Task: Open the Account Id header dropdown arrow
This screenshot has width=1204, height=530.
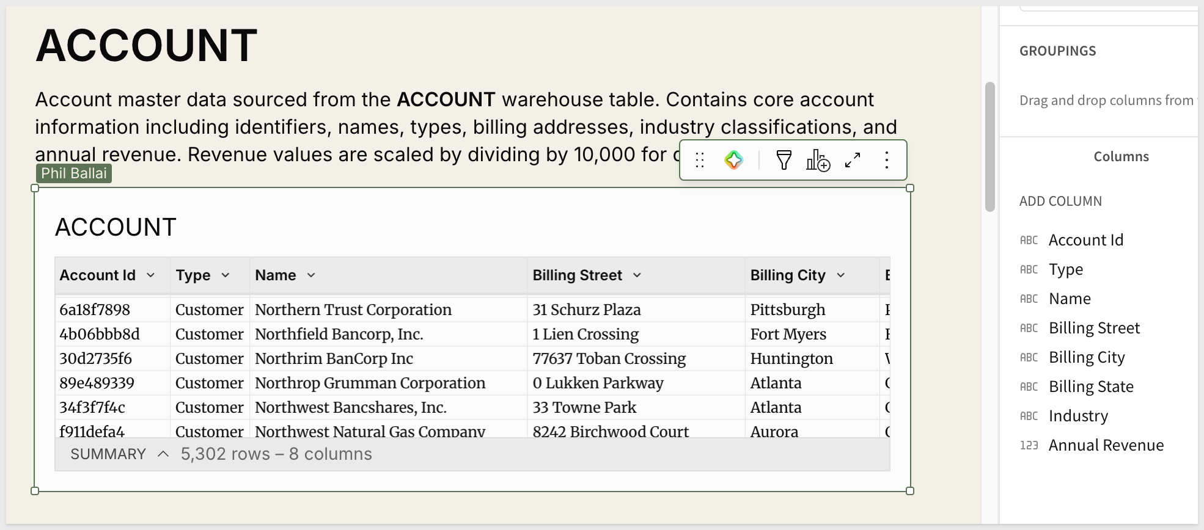Action: [150, 275]
